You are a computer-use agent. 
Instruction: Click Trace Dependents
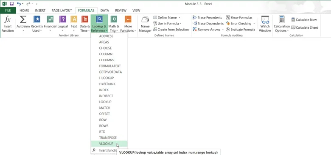pos(208,24)
